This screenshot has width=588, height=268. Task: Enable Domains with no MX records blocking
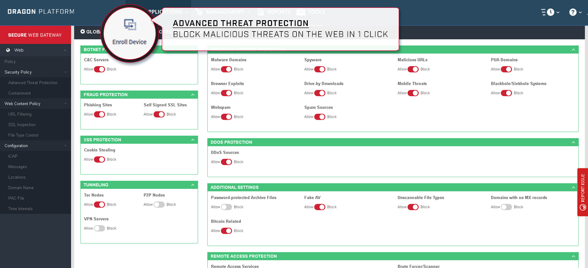point(506,207)
